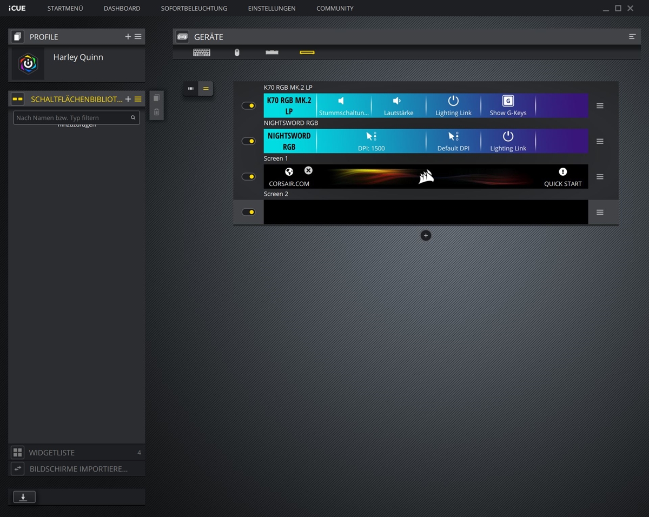Screen dimensions: 649x517
Task: Switch to the carousel view toggle icon
Action: [191, 89]
